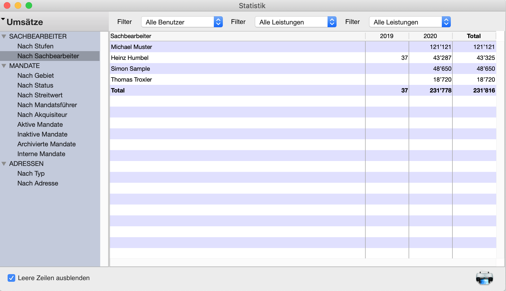This screenshot has width=506, height=291.
Task: Collapse the SACHBEARBEITER tree group
Action: [x=4, y=36]
